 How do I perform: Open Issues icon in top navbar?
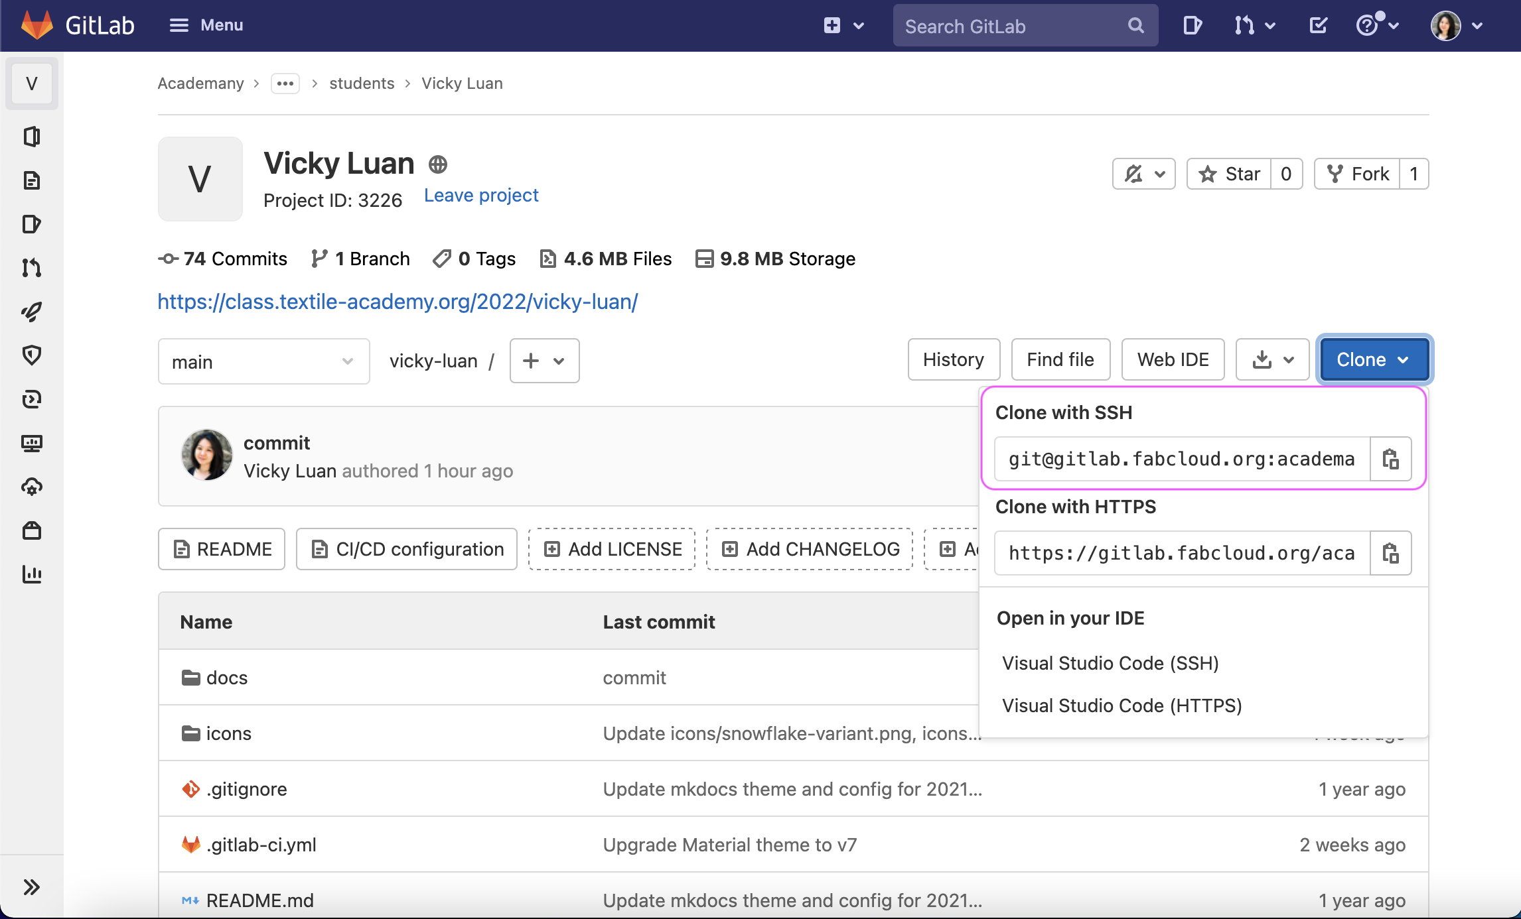tap(1193, 26)
